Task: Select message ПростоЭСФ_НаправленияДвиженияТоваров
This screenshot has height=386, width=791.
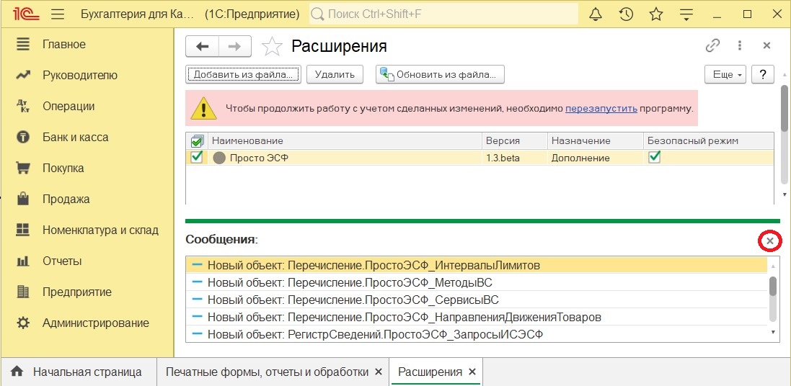Action: 477,318
